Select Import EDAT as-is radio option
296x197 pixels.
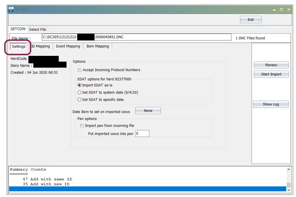79,85
